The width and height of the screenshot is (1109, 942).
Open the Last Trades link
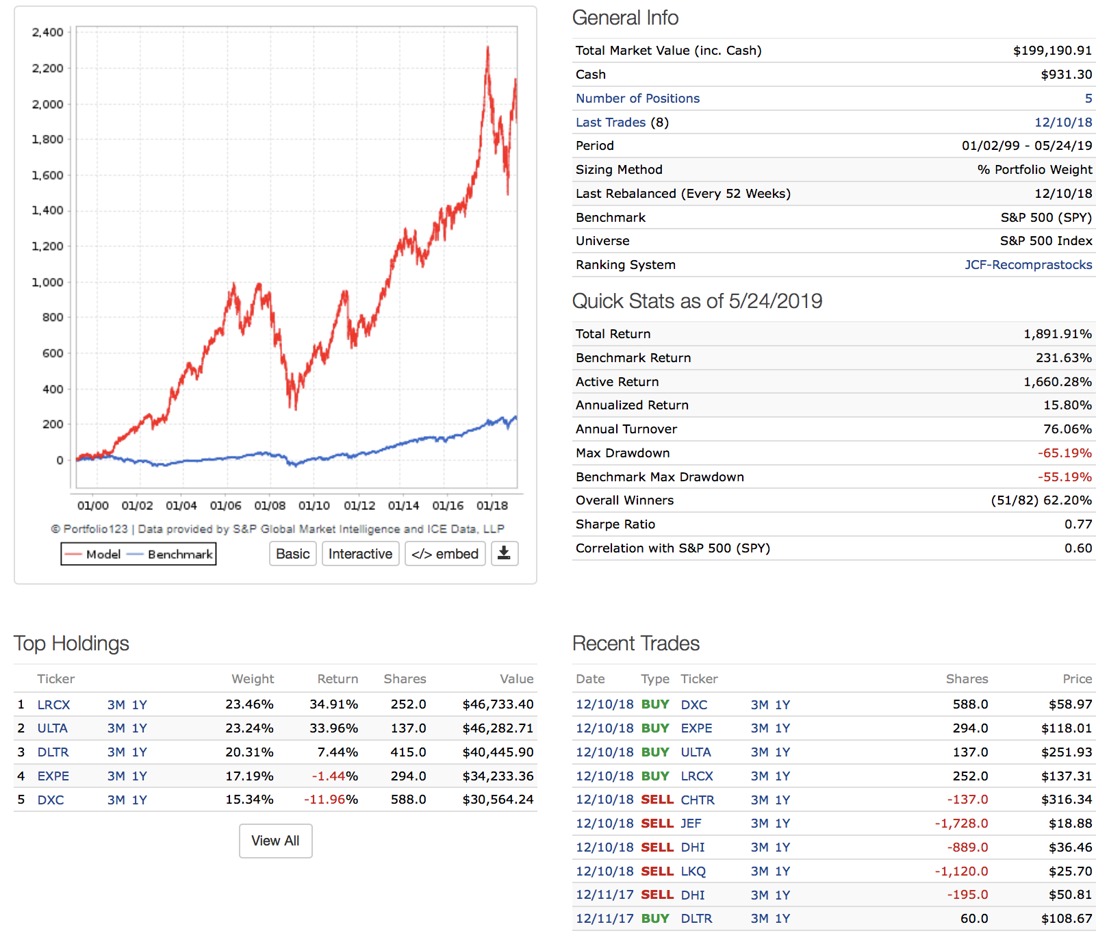tap(610, 123)
